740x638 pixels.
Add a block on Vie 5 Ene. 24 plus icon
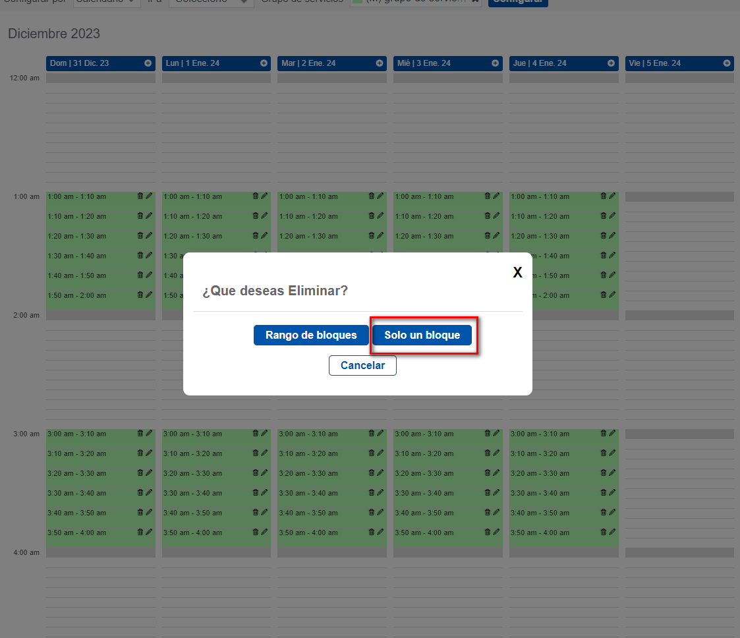(727, 63)
